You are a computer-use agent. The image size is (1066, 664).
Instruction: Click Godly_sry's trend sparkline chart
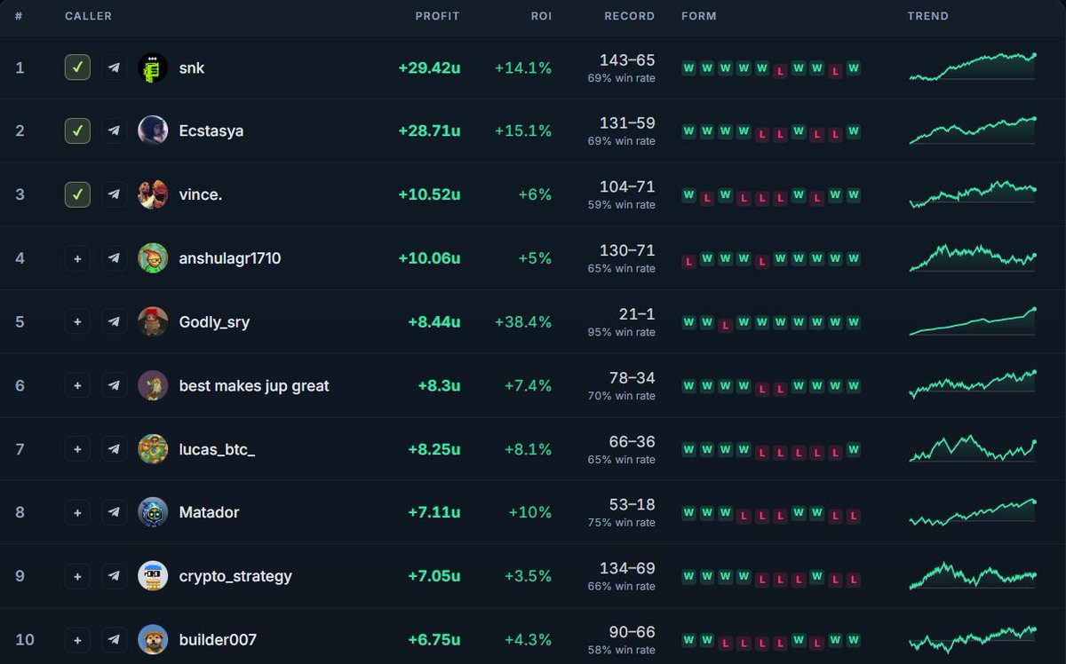tap(972, 321)
